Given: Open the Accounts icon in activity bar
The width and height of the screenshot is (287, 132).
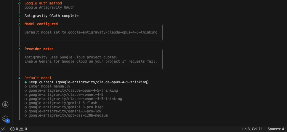Looking at the screenshot, I should pos(5,104).
